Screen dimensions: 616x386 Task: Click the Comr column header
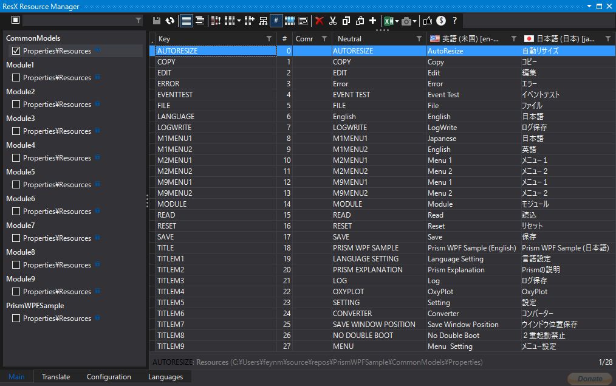tap(312, 38)
